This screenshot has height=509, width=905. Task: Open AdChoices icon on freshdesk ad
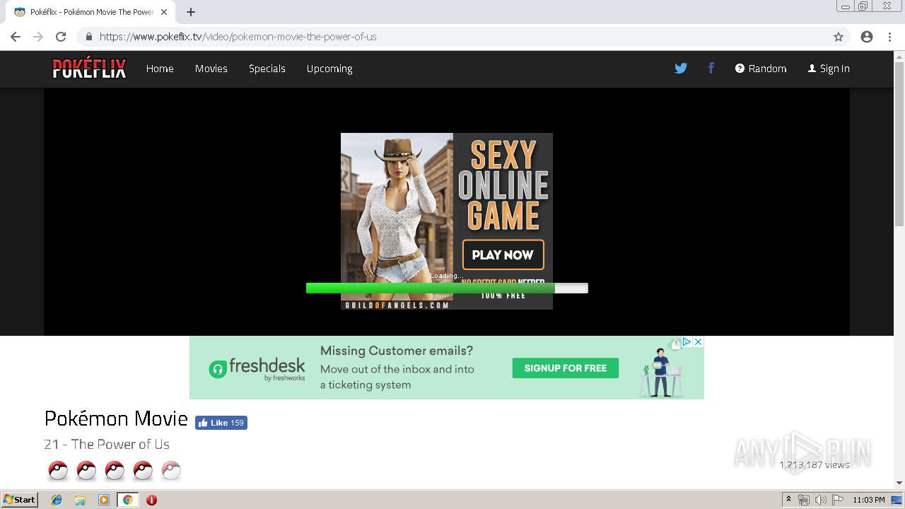(x=687, y=342)
